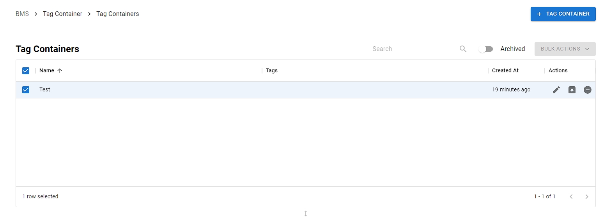Click the Tags column header
The image size is (611, 224).
pyautogui.click(x=272, y=71)
